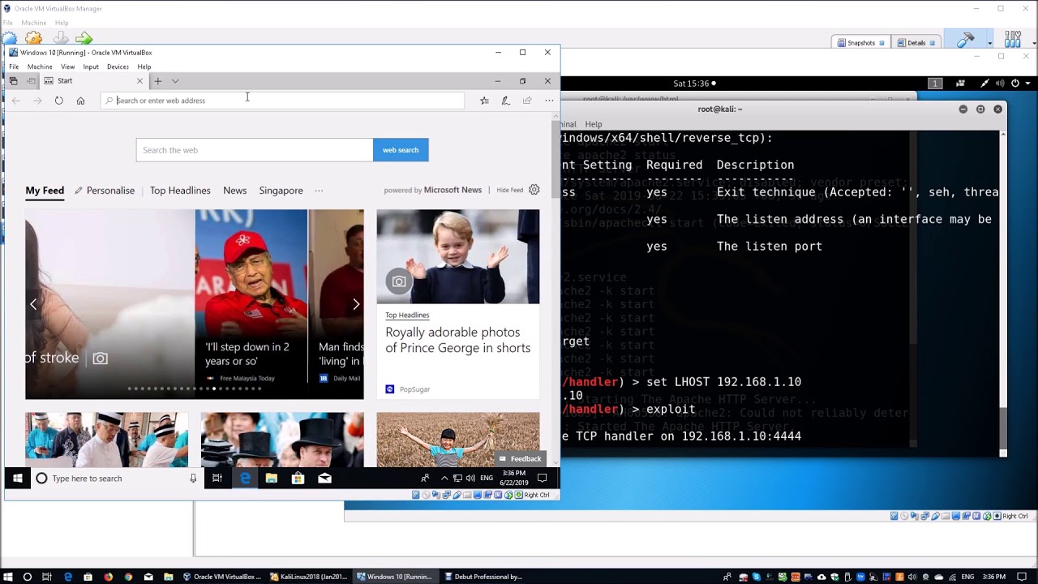This screenshot has height=584, width=1038.
Task: Open the Singapore feed tab
Action: 281,191
